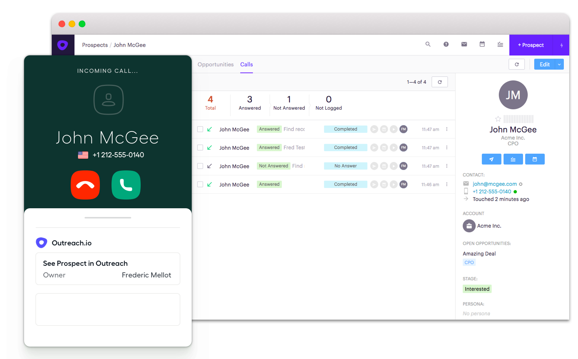Select checkbox for Find reco call row
The height and width of the screenshot is (359, 578).
coord(200,129)
